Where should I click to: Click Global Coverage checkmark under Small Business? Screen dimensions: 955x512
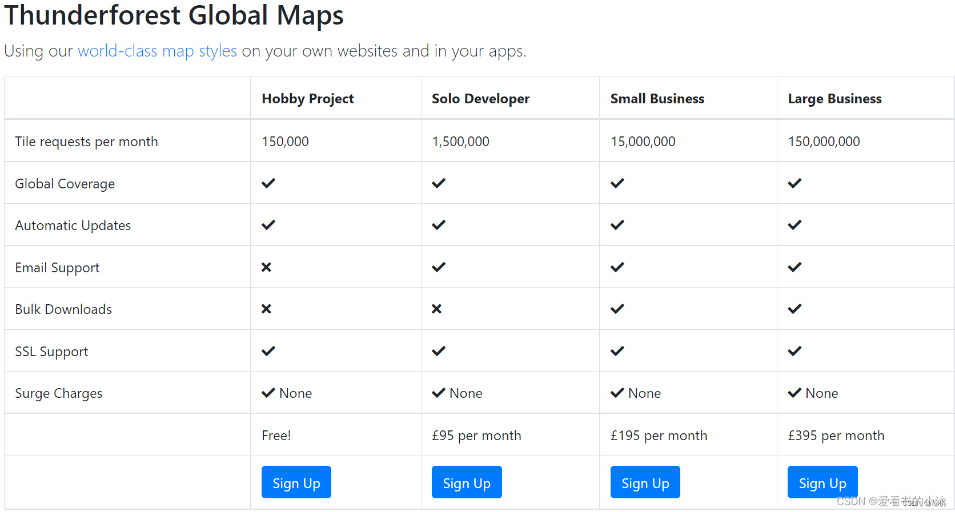[617, 183]
